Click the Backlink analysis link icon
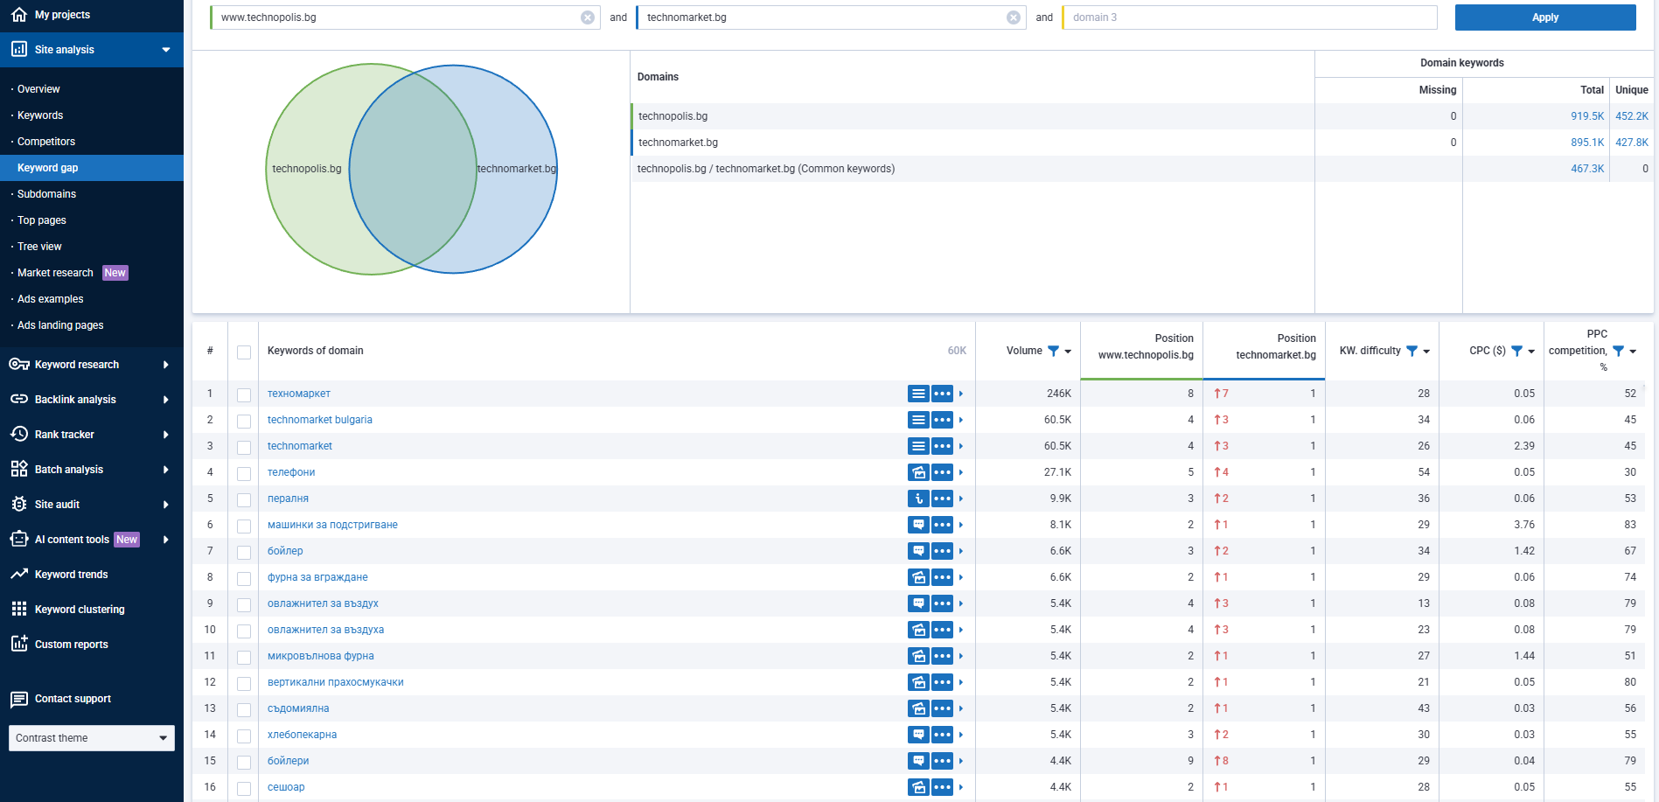The width and height of the screenshot is (1659, 802). click(19, 400)
